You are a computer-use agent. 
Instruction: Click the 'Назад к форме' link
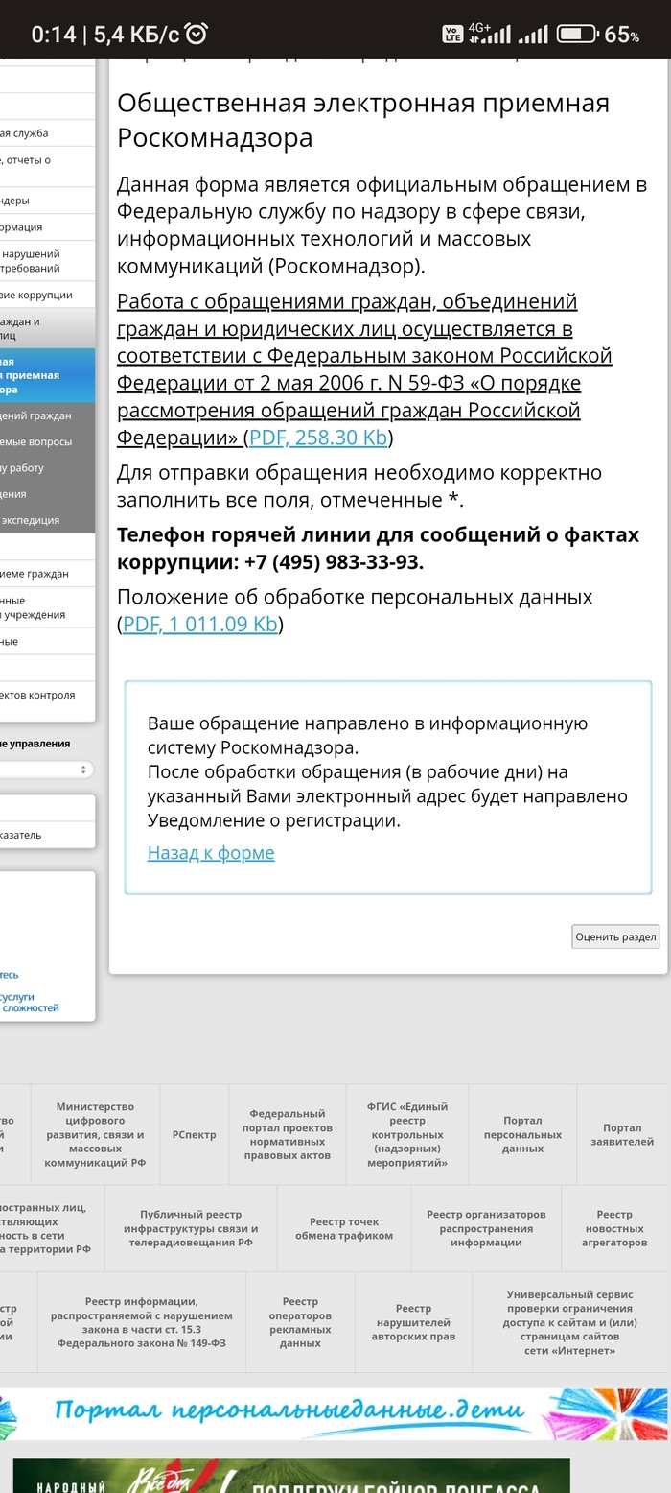click(x=211, y=852)
